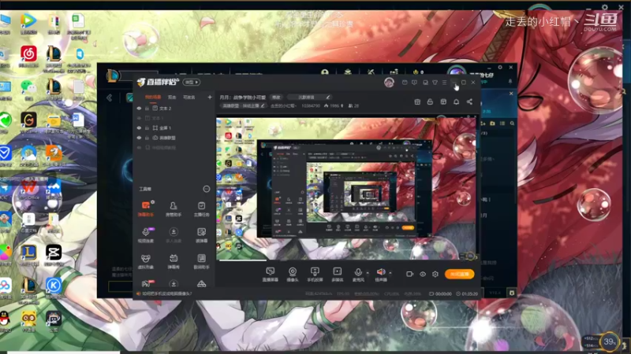Viewport: 631px width, 354px height.
Task: Select the 英雄联盟 source row
Action: [x=174, y=138]
